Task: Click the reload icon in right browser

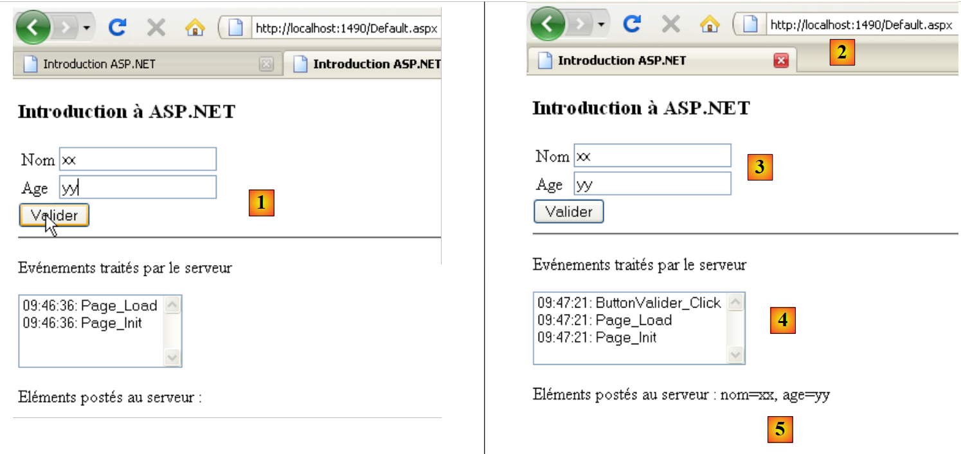Action: (633, 24)
